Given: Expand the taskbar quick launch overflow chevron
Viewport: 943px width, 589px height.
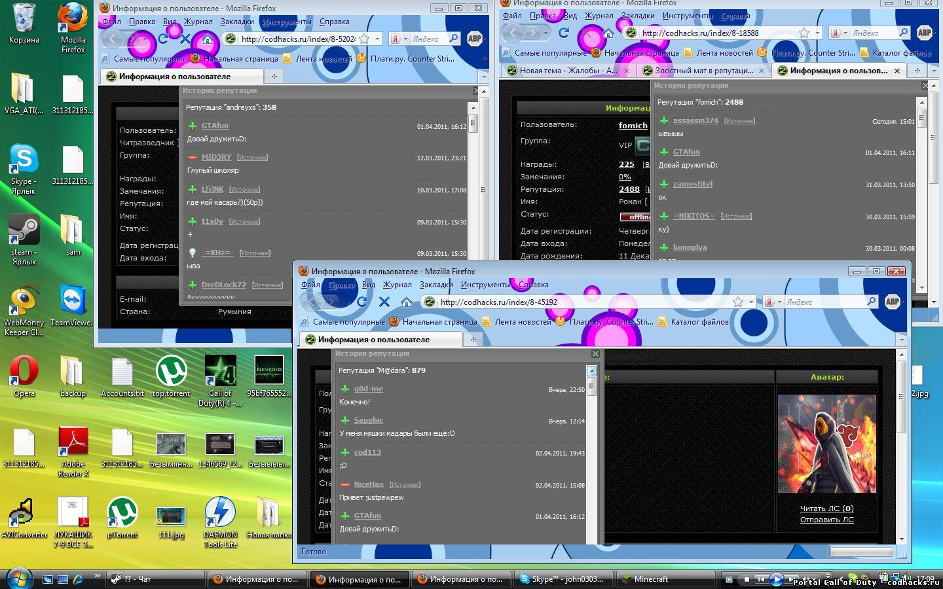Looking at the screenshot, I should click(x=97, y=576).
